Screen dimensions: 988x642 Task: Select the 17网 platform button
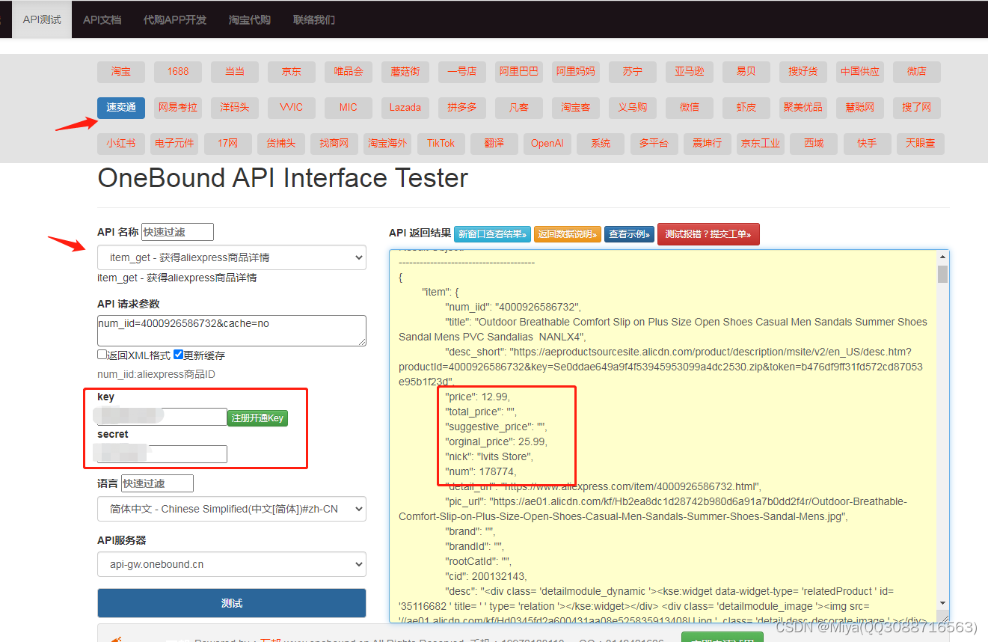pyautogui.click(x=227, y=144)
